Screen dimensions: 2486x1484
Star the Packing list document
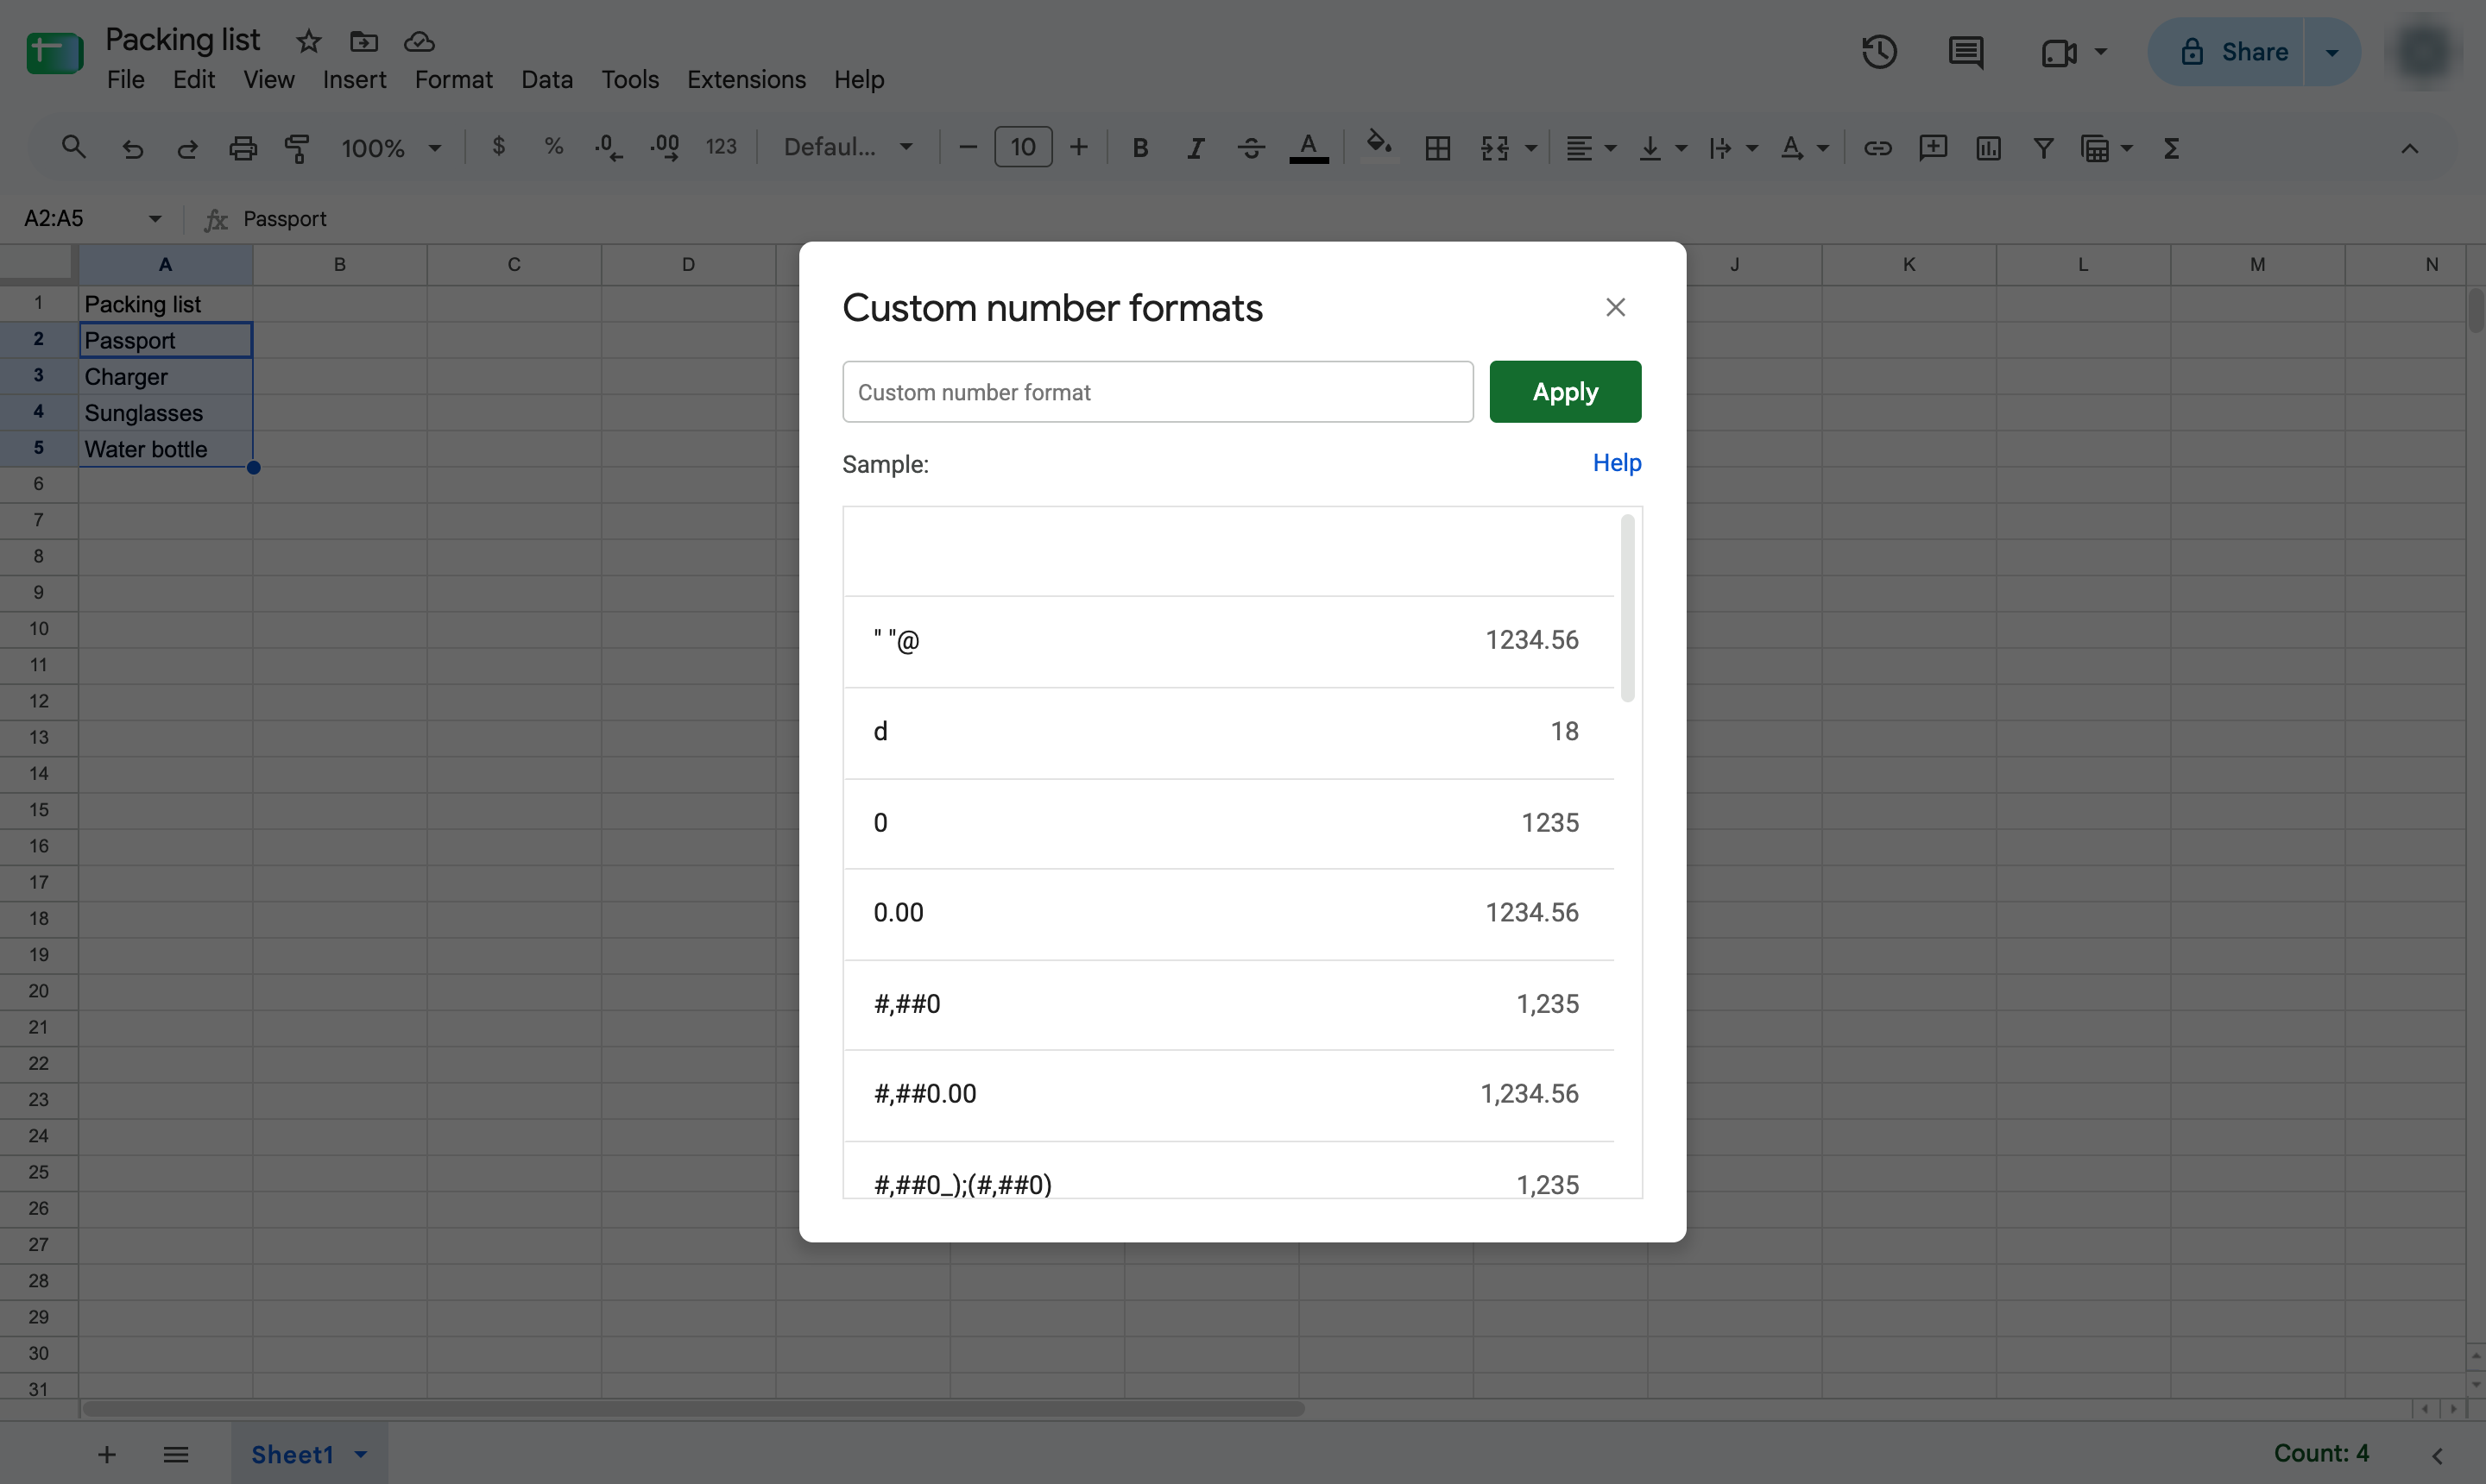coord(308,41)
